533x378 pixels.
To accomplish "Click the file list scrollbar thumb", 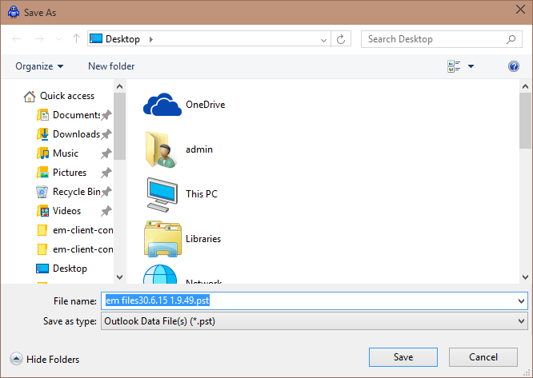I will (x=526, y=121).
